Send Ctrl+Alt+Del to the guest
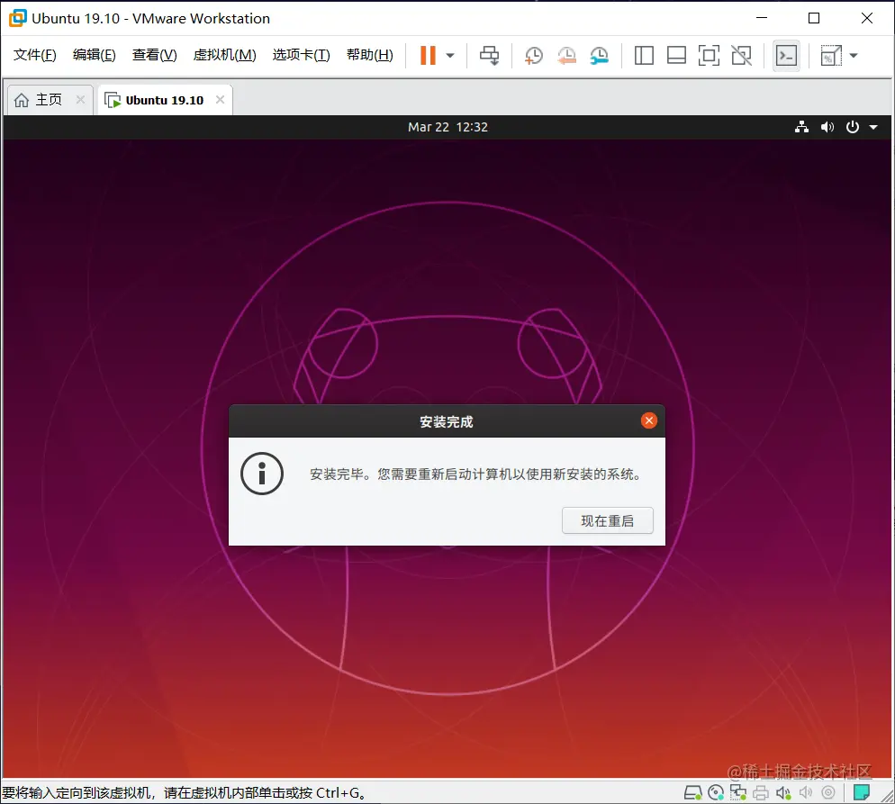Image resolution: width=895 pixels, height=804 pixels. tap(489, 55)
